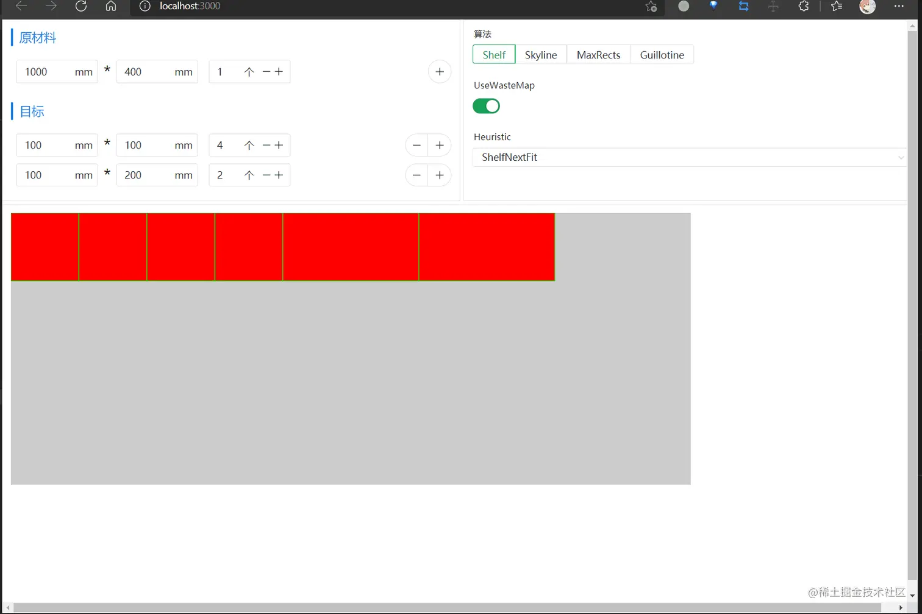Screen dimensions: 922x614
Task: Click the horizontal scrollbar right arrow
Action: point(901,609)
